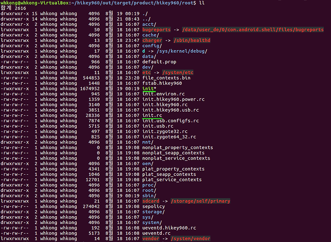
Task: Click the cache/ directory name
Action: [151, 35]
